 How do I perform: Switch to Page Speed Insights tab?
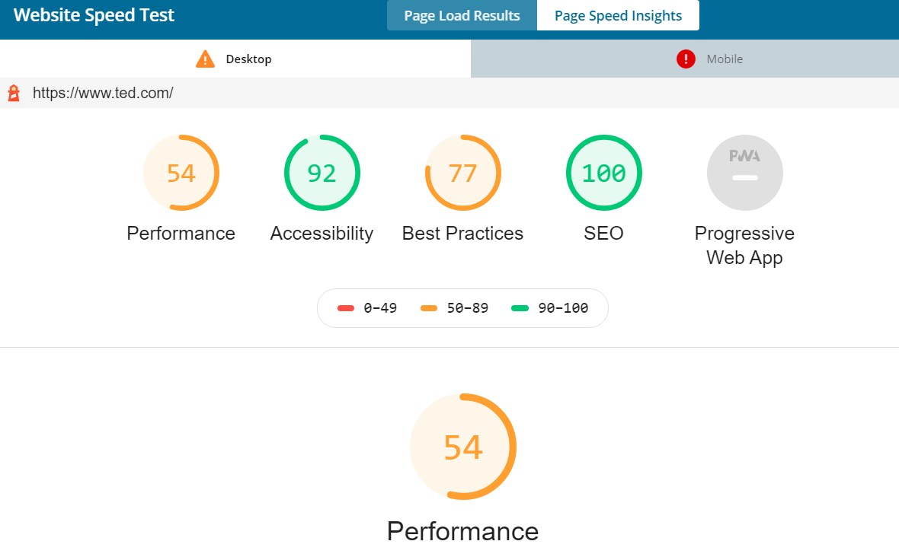click(618, 15)
